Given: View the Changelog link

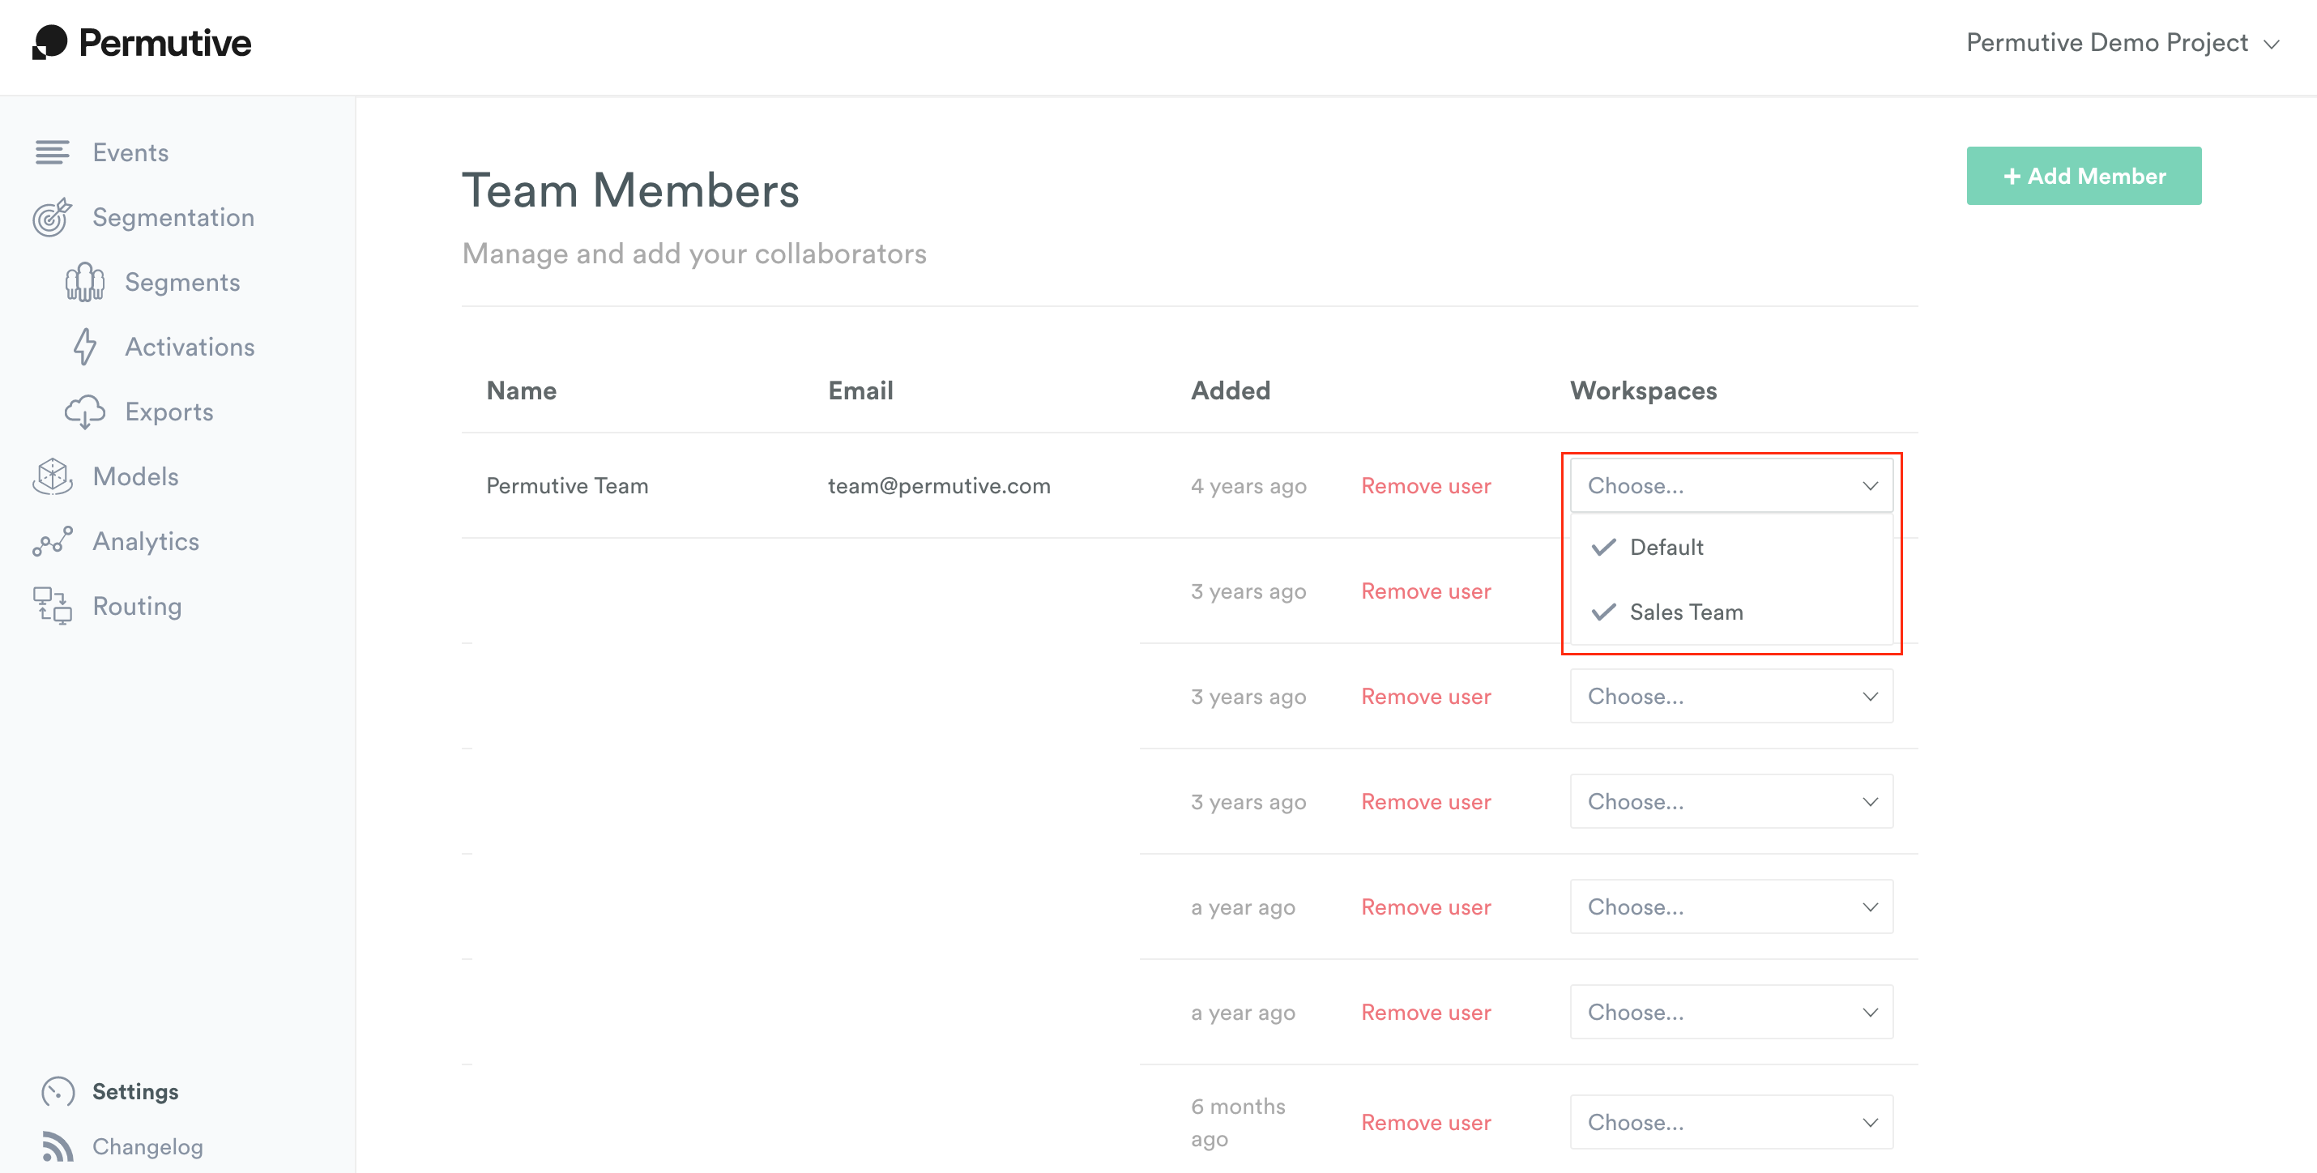Looking at the screenshot, I should tap(147, 1147).
